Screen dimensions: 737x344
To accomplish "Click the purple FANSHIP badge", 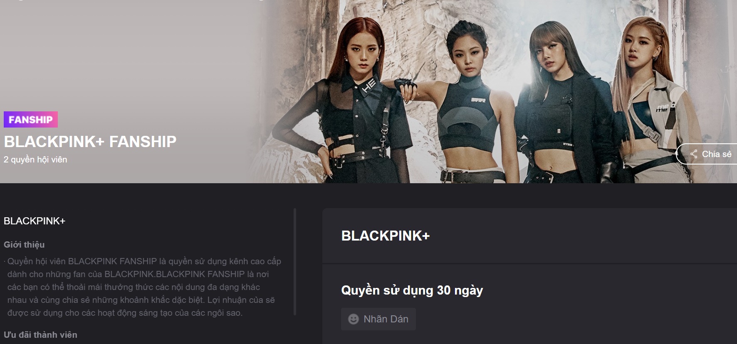I will [x=31, y=120].
